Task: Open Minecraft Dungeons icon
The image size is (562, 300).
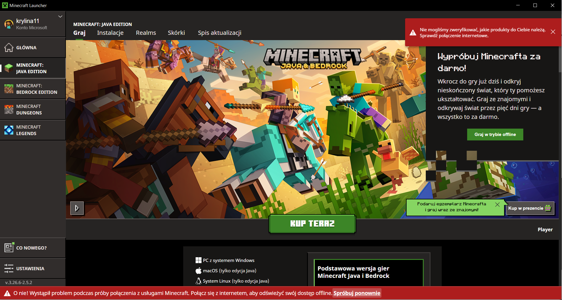Action: 9,109
